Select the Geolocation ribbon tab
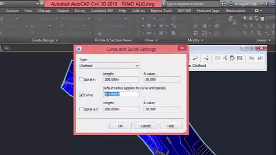276x155 pixels. 235,11
